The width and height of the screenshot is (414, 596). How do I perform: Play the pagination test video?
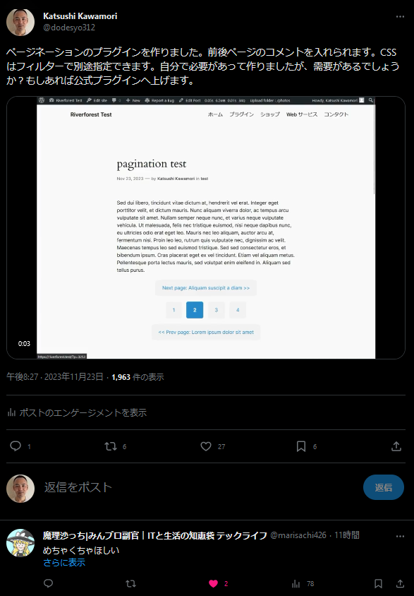point(206,227)
